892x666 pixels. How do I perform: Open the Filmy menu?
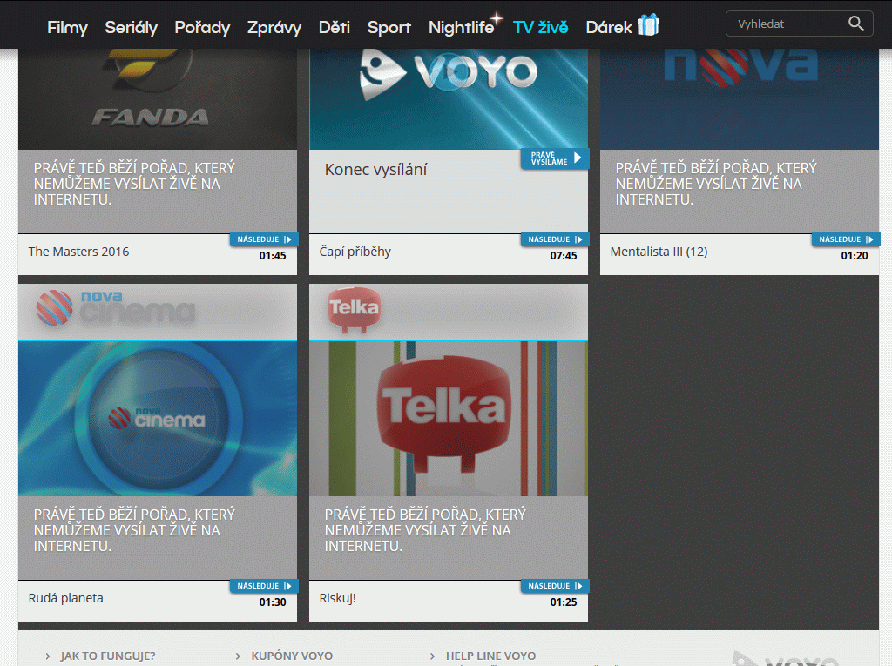pyautogui.click(x=67, y=27)
